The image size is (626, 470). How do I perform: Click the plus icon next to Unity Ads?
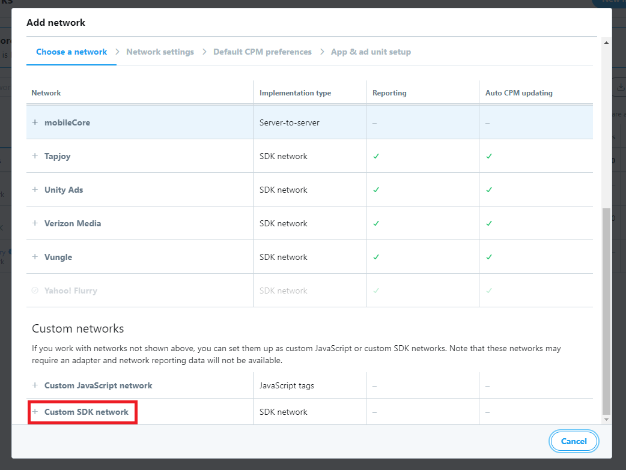click(35, 190)
